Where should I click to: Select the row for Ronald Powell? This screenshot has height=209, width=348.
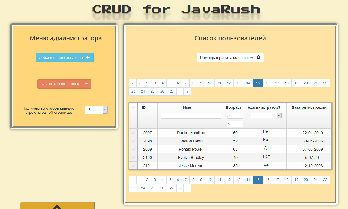coord(134,149)
